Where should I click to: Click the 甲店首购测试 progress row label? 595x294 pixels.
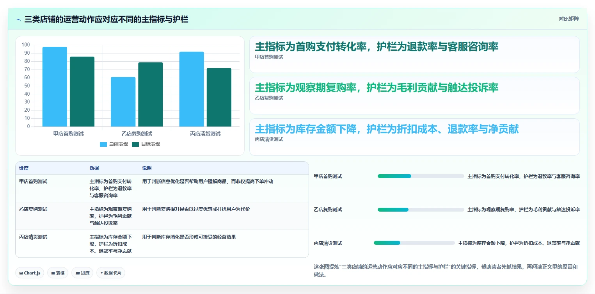tap(328, 176)
